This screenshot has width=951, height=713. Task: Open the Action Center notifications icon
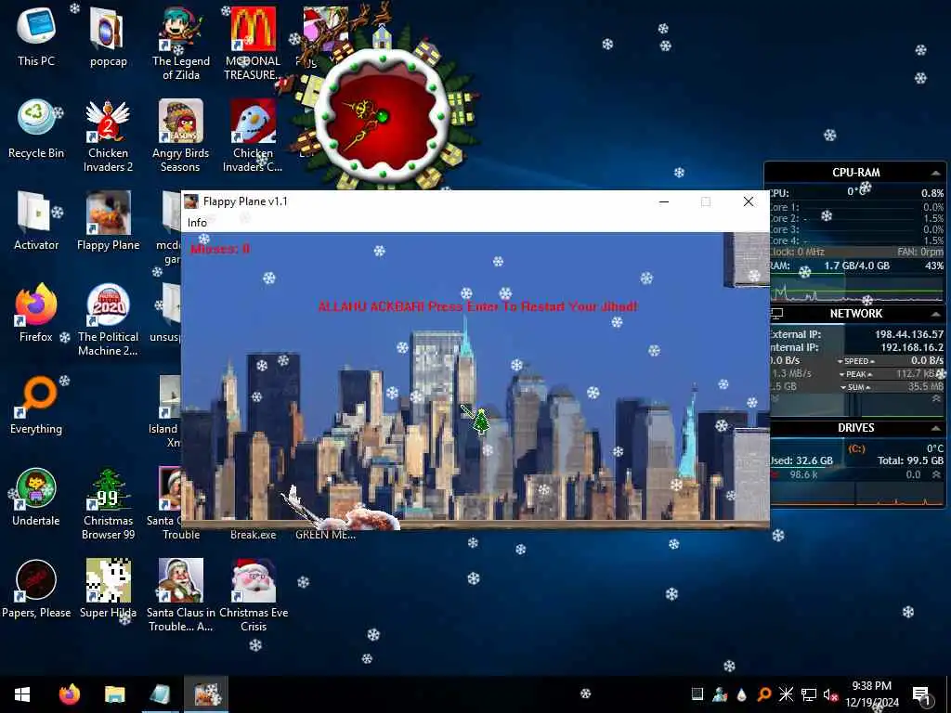click(x=921, y=695)
